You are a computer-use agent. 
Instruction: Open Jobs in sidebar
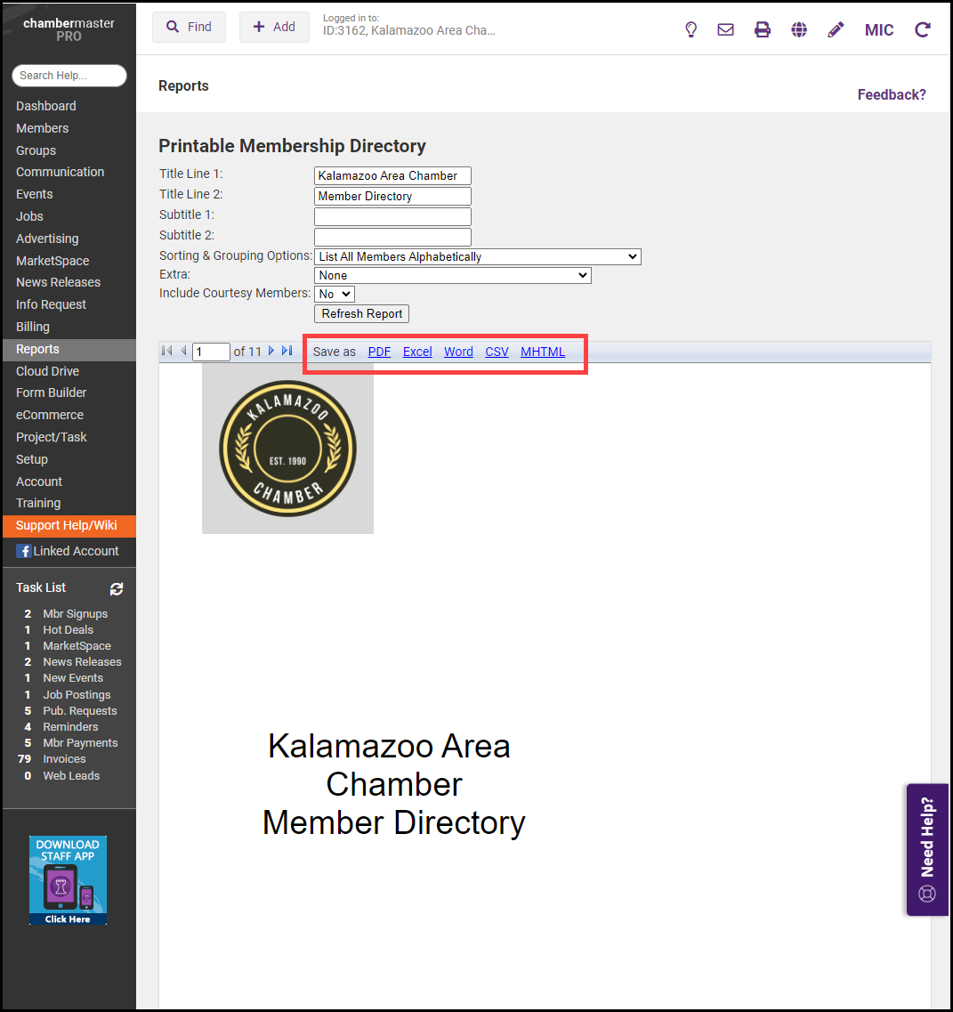(x=29, y=216)
